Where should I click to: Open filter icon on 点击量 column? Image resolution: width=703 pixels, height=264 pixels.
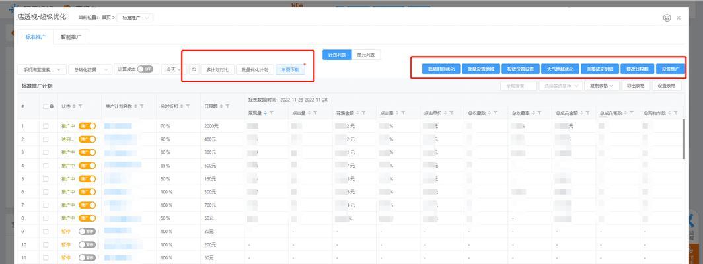pos(314,113)
